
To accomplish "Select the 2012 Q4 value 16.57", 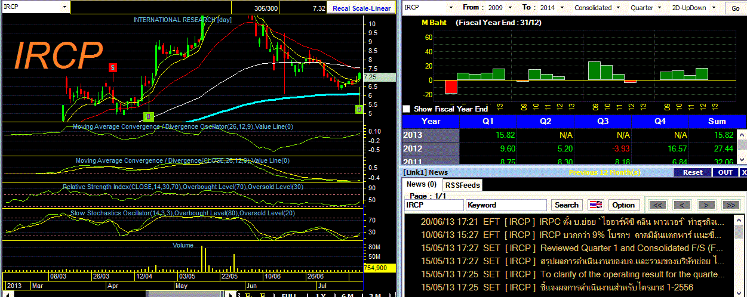I will 677,148.
